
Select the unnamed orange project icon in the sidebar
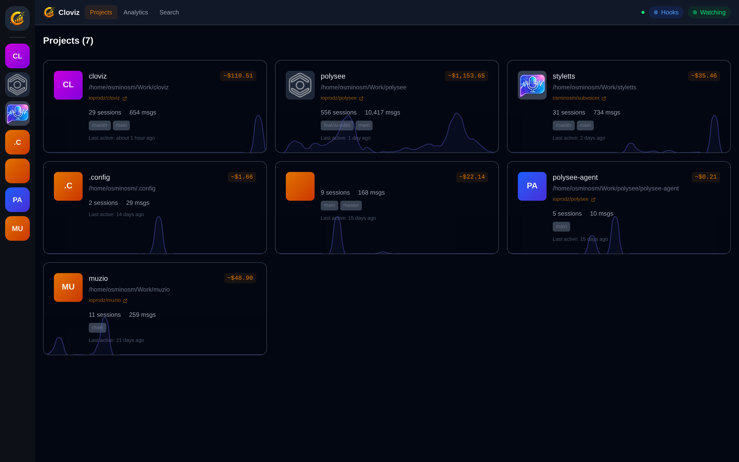point(17,171)
